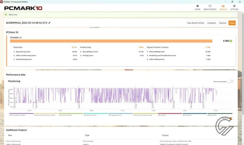Click the Type column header
Screen dimensions: 244x145
(x=87, y=135)
